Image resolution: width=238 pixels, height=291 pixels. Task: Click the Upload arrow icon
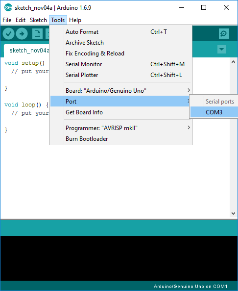point(22,33)
